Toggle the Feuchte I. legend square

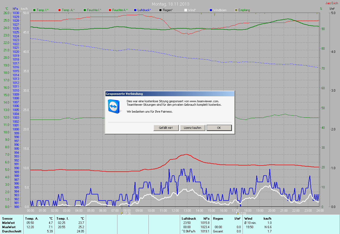tap(85, 10)
